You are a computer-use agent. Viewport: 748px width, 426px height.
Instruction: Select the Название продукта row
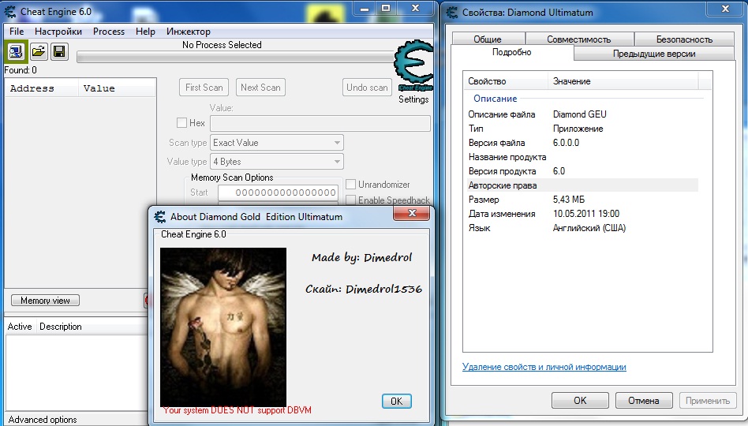(582, 157)
